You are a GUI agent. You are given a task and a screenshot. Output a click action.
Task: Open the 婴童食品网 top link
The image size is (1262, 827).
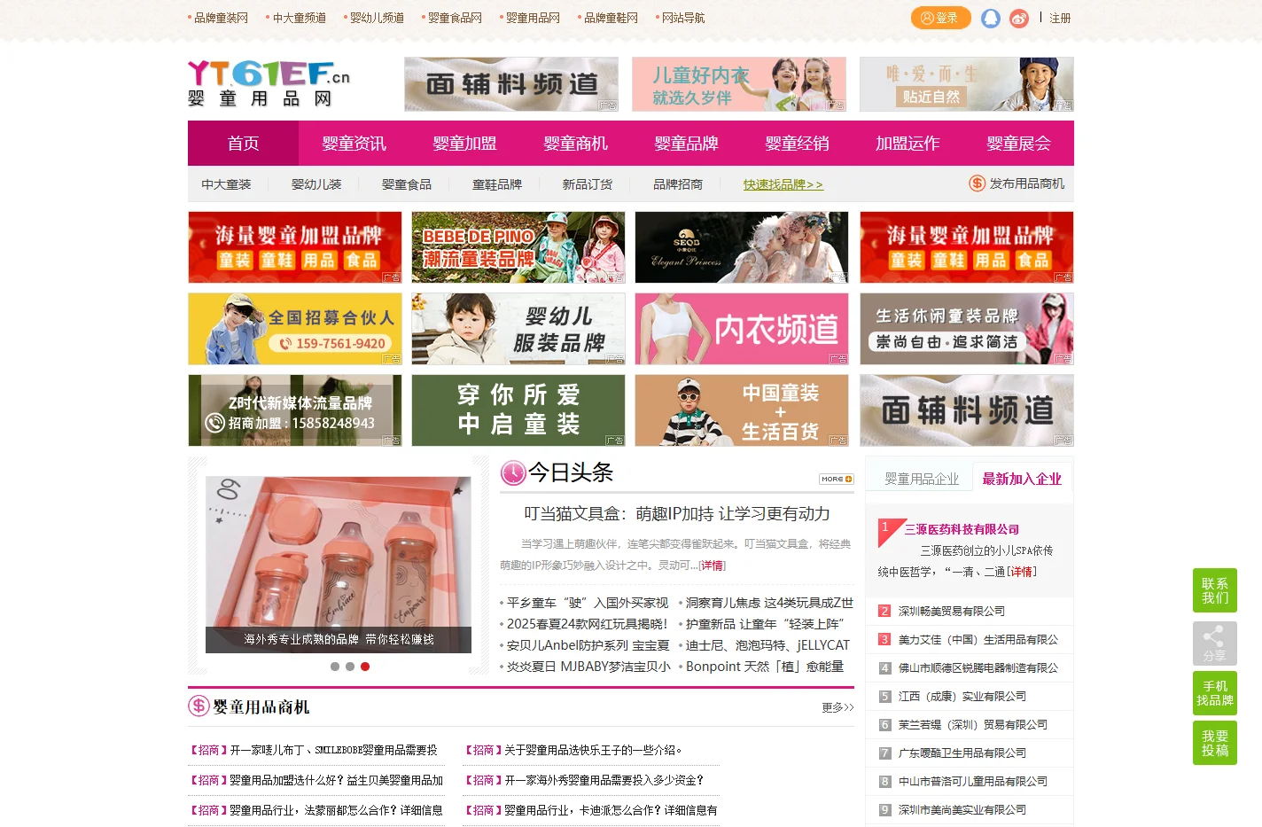[x=455, y=18]
